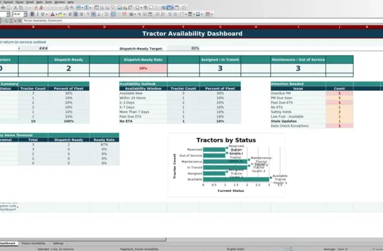The width and height of the screenshot is (383, 251).
Task: Open the Border Style dropdown arrow
Action: (x=194, y=14)
